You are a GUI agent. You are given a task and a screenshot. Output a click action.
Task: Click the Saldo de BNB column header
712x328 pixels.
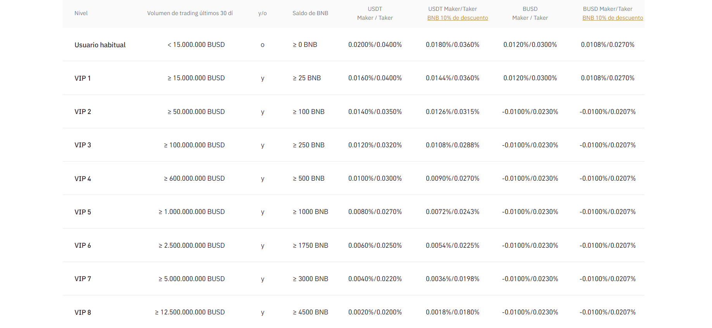tap(310, 13)
